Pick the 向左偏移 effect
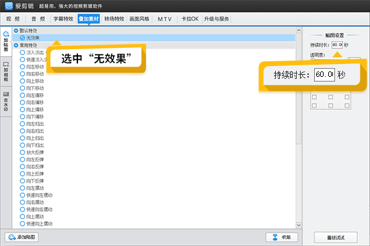This screenshot has height=246, width=370. 32,95
